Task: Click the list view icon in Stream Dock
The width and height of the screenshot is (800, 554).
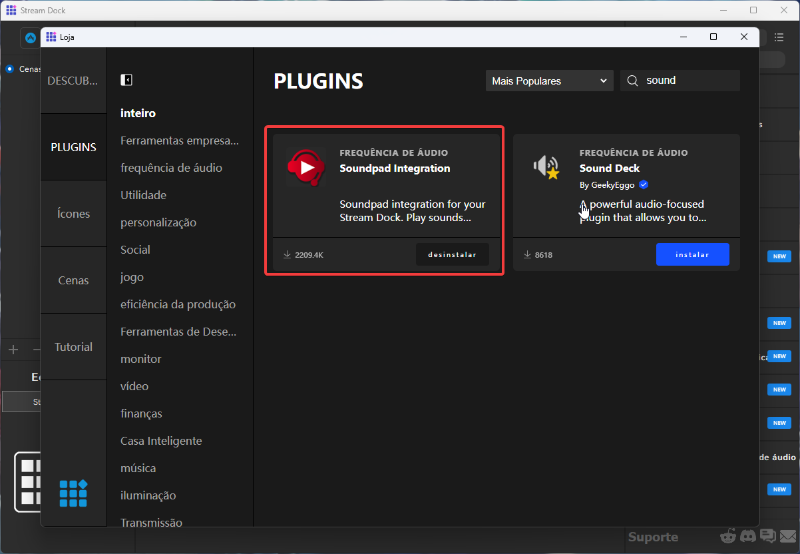Action: [779, 37]
